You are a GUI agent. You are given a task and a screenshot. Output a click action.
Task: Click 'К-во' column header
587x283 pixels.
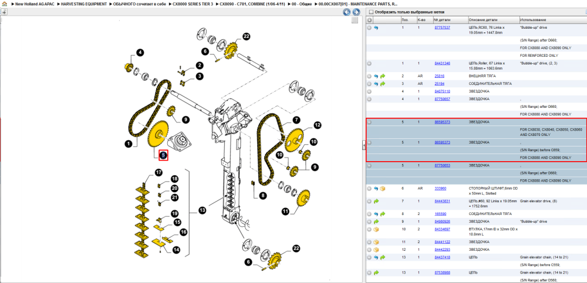[424, 20]
